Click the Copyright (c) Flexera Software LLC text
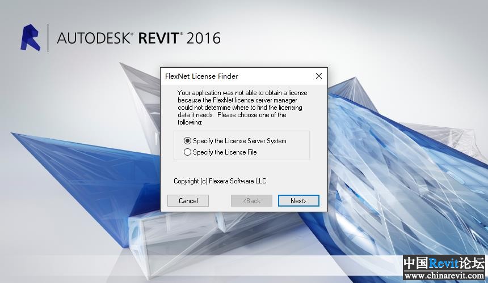The image size is (488, 283). (x=220, y=181)
